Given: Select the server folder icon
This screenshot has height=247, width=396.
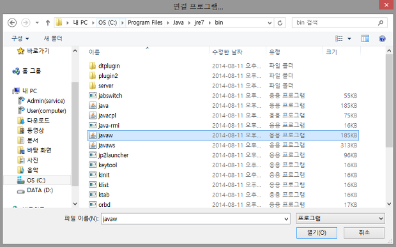Looking at the screenshot, I should click(x=93, y=86).
